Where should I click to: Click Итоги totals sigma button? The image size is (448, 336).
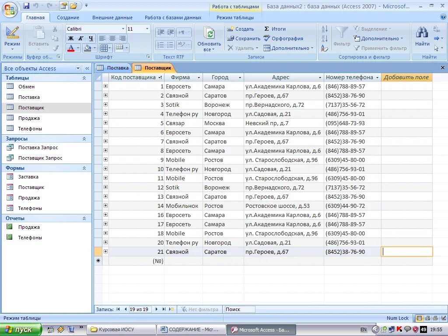(275, 29)
